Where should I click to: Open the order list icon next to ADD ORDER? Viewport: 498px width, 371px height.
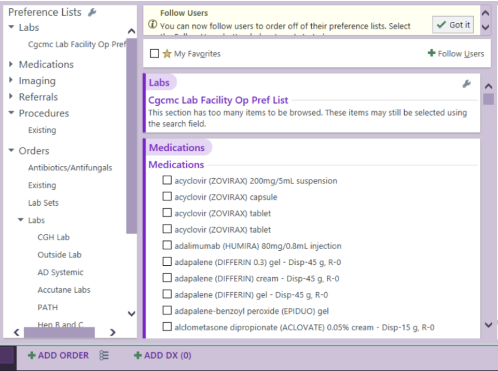coord(104,355)
